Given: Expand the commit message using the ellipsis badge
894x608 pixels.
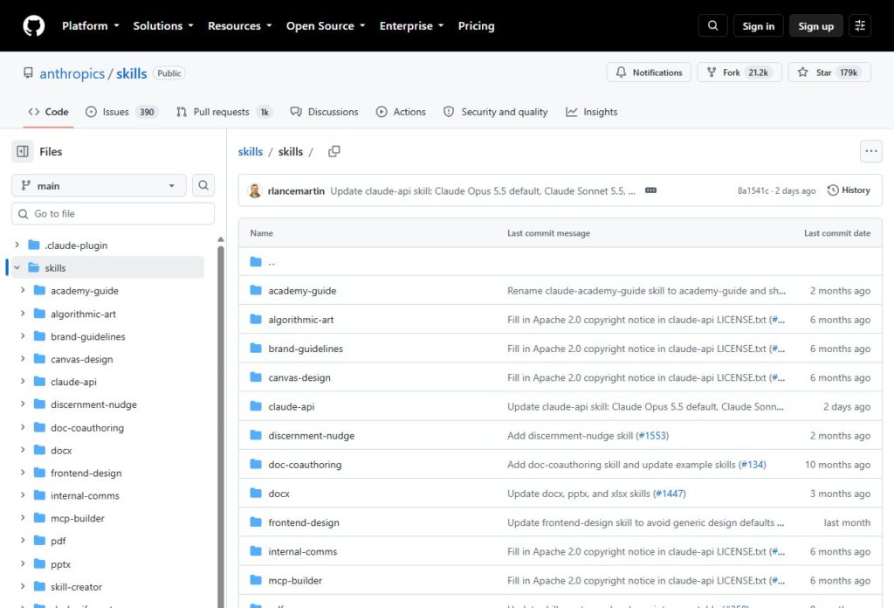Looking at the screenshot, I should [650, 190].
